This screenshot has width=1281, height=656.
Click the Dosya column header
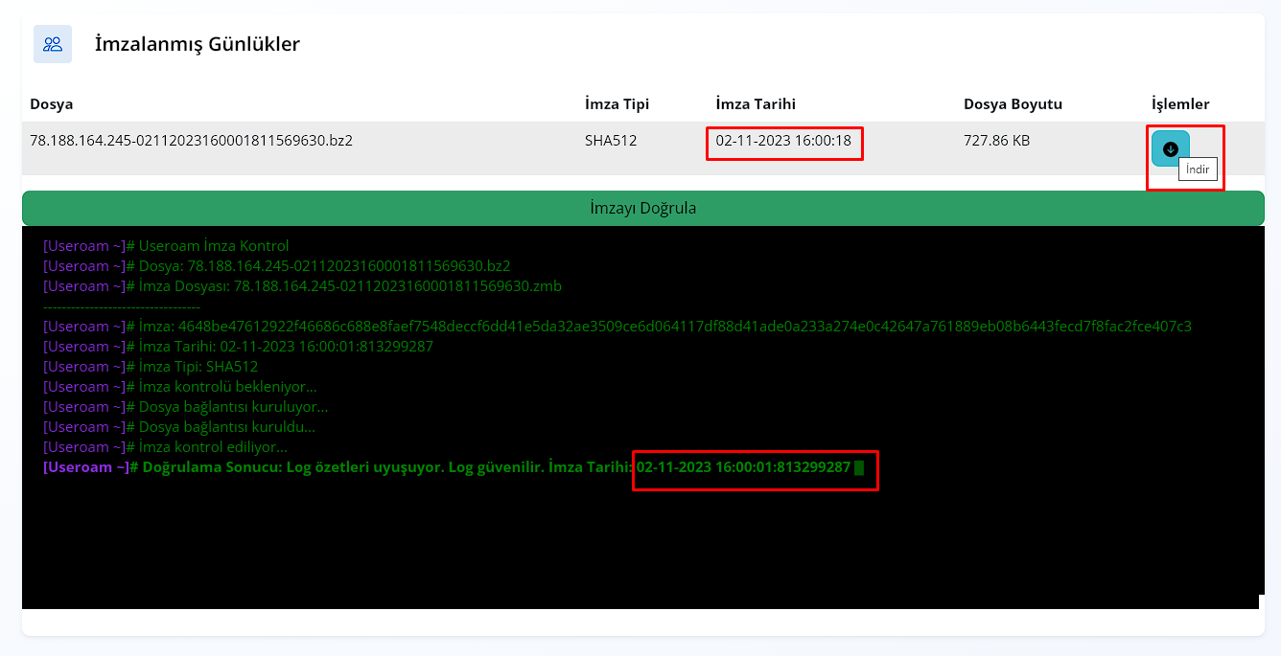pyautogui.click(x=52, y=104)
